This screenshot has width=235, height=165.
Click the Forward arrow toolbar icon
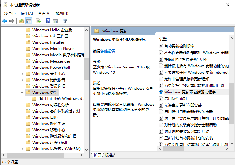(12, 21)
